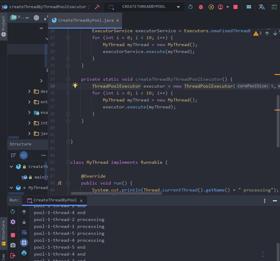This screenshot has width=280, height=261.
Task: Rerun CreateThreadByPool from Run panel
Action: (13, 212)
